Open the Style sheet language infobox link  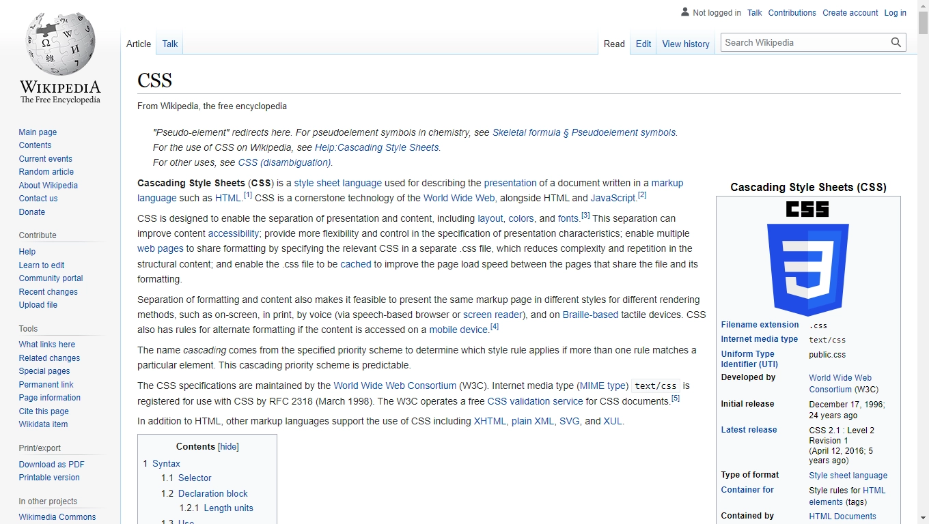(848, 475)
